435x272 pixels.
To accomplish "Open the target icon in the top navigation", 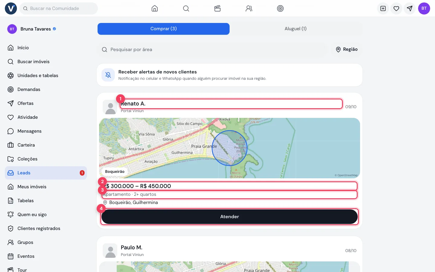I will (x=280, y=8).
